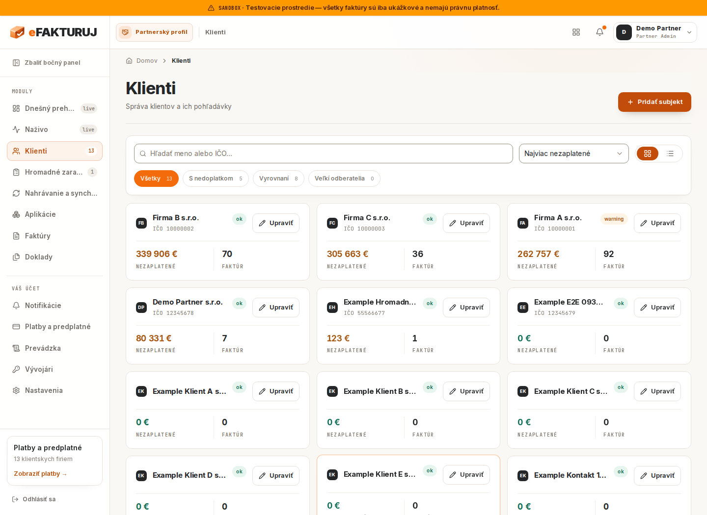Open Nahrávanie a synchronizácia in sidebar
The image size is (707, 515).
point(54,193)
